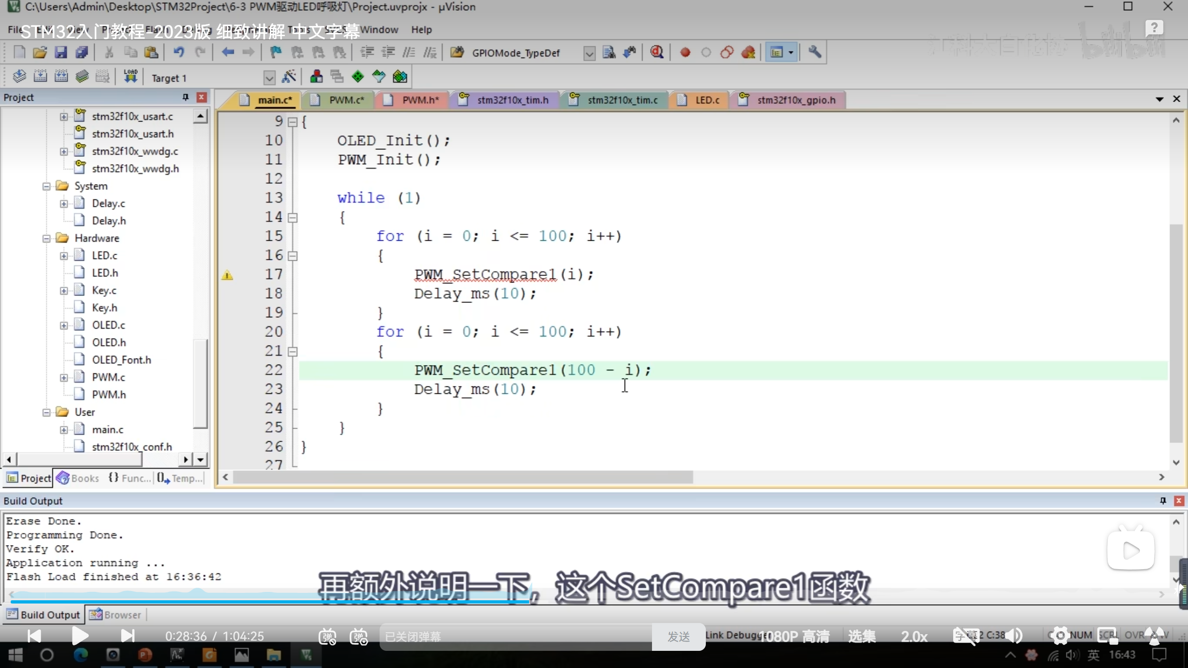Switch to the Browser output tab

point(116,615)
